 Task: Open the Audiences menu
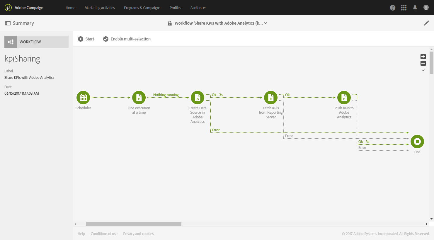(198, 8)
